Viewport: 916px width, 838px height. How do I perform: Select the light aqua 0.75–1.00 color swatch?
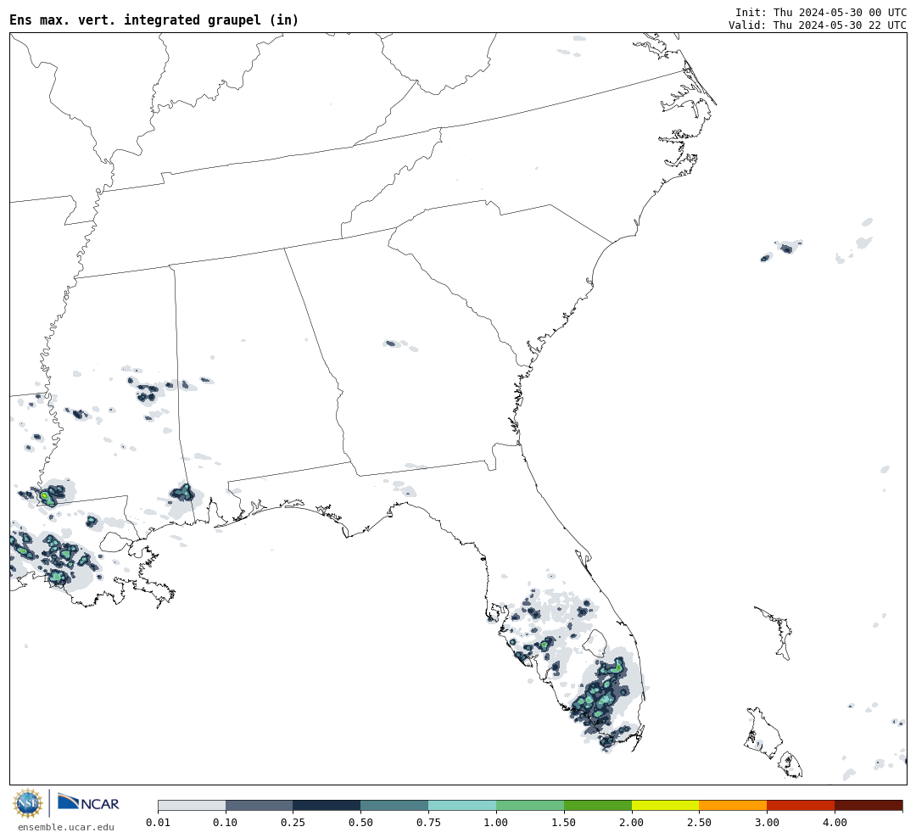(463, 805)
